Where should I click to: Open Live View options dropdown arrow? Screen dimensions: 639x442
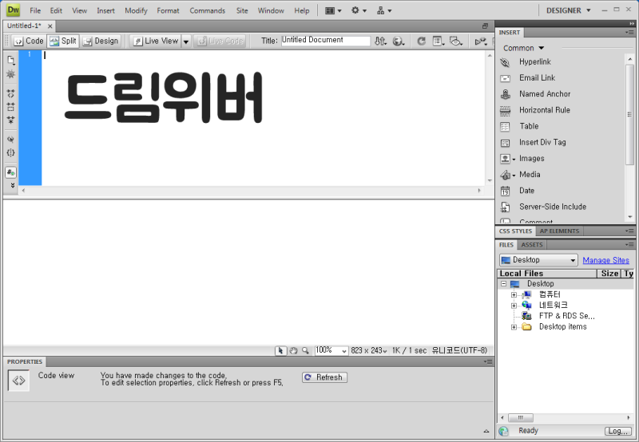coord(186,41)
